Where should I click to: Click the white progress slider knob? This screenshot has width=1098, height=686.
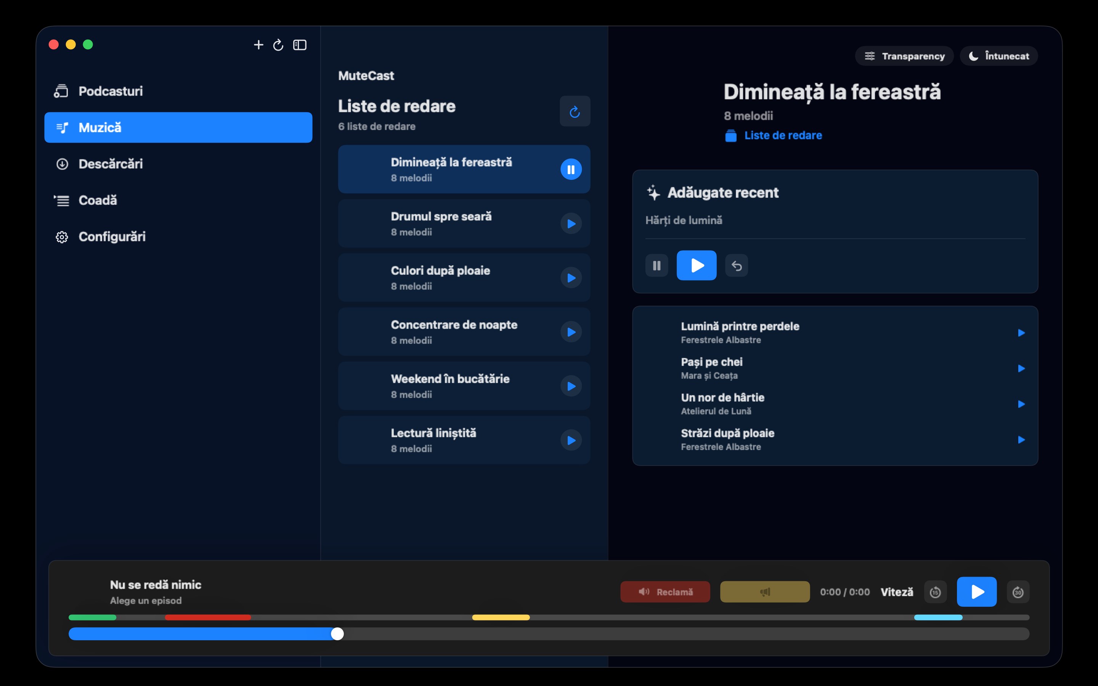(337, 634)
